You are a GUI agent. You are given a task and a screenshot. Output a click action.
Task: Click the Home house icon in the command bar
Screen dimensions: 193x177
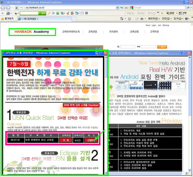tap(122, 19)
